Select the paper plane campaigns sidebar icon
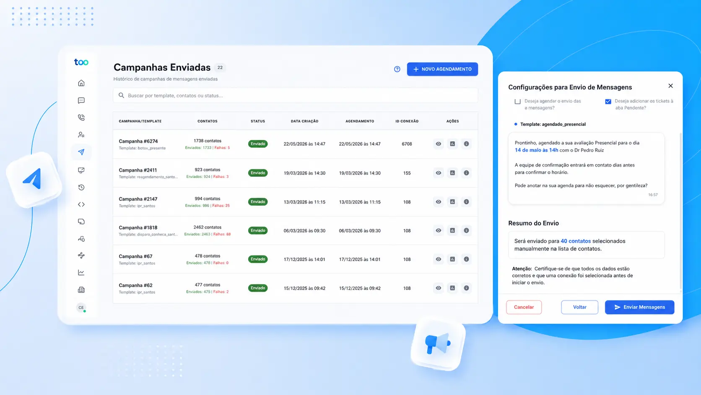 pos(81,152)
